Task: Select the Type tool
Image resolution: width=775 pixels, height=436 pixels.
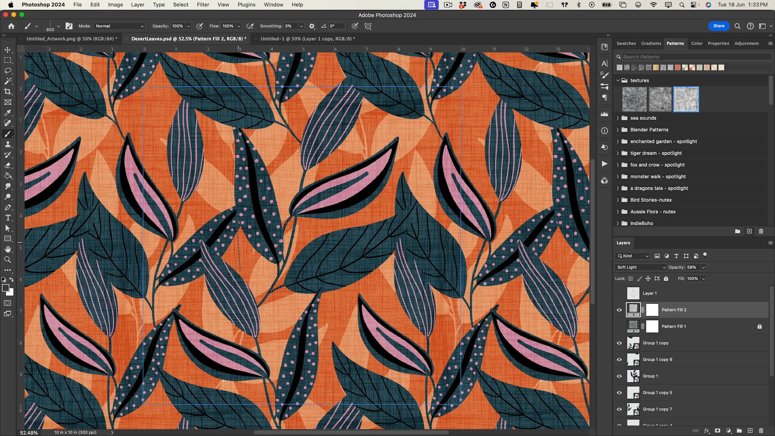Action: [8, 218]
